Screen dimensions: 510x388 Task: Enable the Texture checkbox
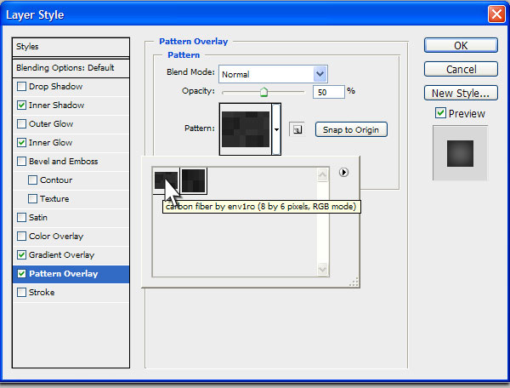point(32,199)
